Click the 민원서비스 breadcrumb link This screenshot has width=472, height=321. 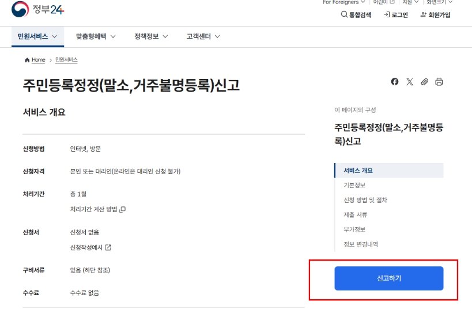tap(66, 60)
